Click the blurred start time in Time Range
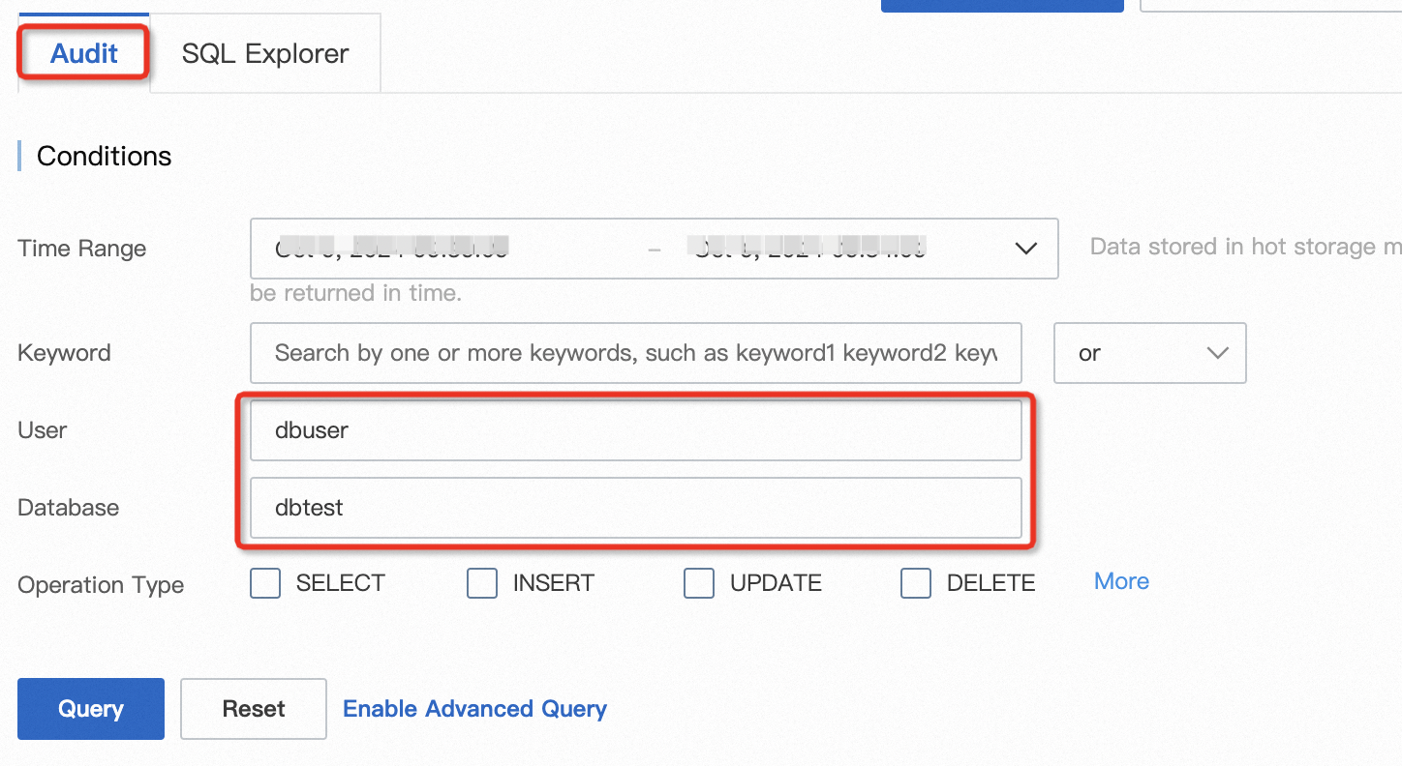Viewport: 1402px width, 766px height. pos(392,249)
